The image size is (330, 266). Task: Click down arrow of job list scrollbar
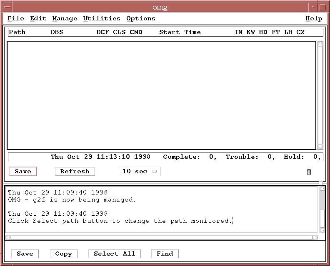coord(320,147)
